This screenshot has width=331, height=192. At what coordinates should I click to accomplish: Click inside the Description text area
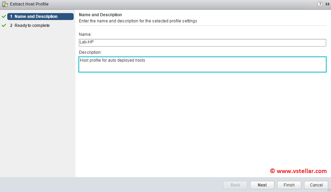[202, 64]
